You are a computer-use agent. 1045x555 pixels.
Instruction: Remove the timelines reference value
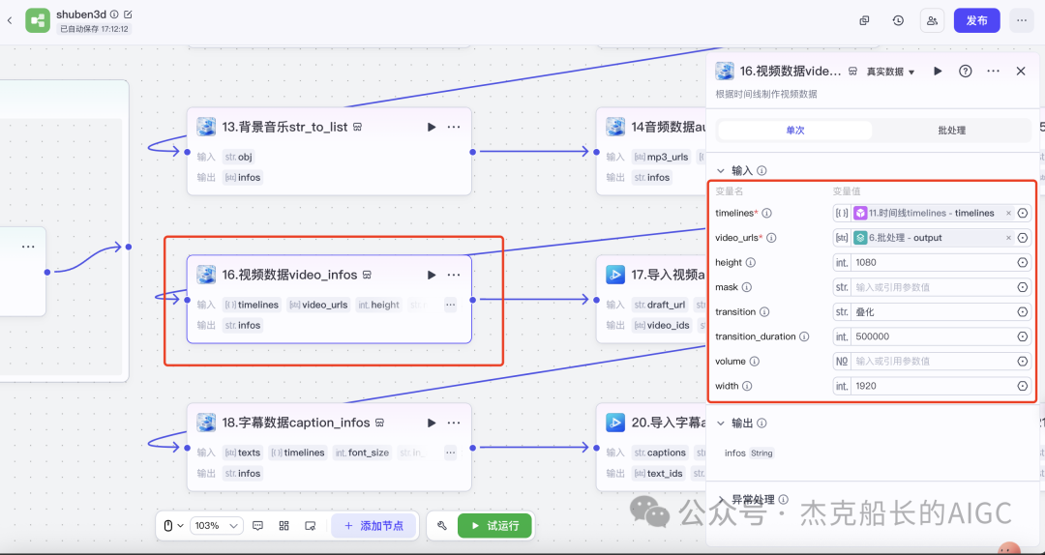1008,214
